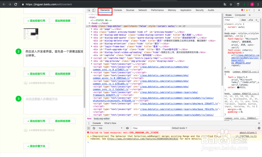This screenshot has width=262, height=157.
Task: Click the first 添加经验引用 button
Action: click(36, 21)
